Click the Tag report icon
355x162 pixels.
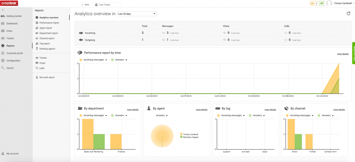(x=37, y=44)
